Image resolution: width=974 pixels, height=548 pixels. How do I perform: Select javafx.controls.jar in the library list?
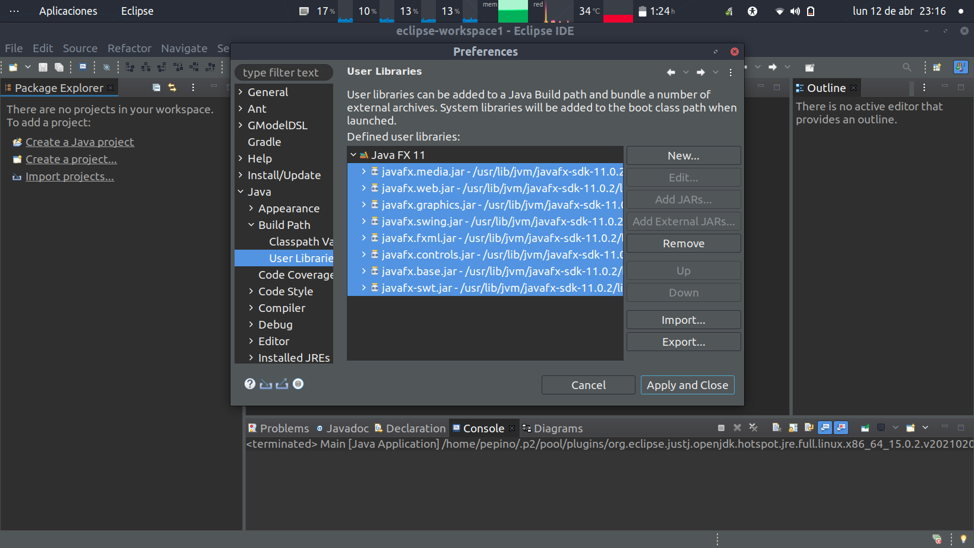click(485, 254)
